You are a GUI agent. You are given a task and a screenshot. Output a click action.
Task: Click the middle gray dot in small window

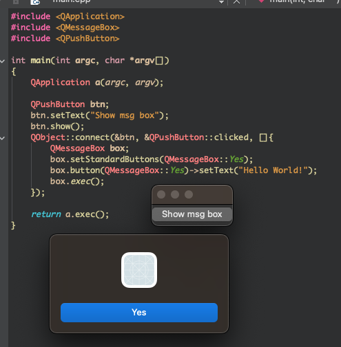[175, 194]
